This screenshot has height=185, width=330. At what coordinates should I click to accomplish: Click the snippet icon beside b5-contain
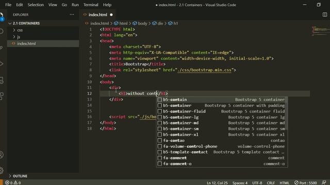tap(160, 100)
